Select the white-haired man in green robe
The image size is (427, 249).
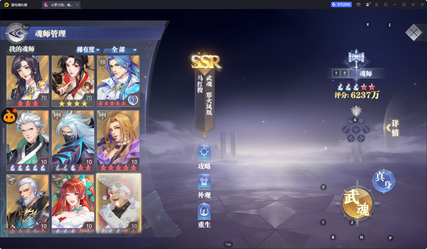[x=28, y=141]
